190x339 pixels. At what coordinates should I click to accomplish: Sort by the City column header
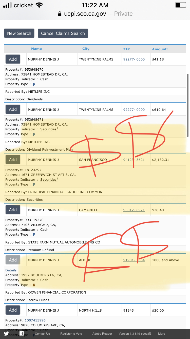(x=86, y=49)
